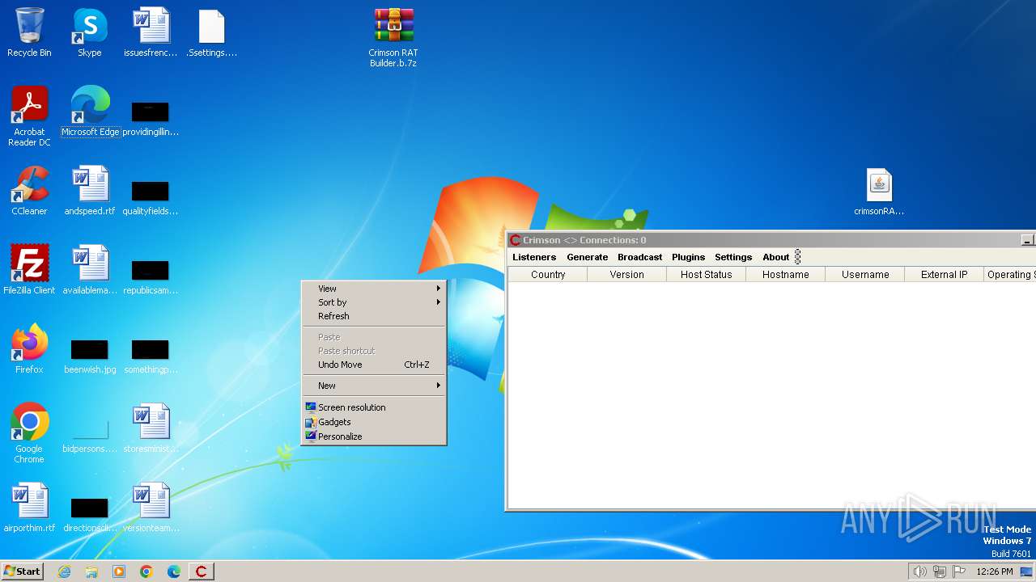Viewport: 1036px width, 582px height.
Task: Select the Firefox desktop shortcut
Action: [x=29, y=349]
